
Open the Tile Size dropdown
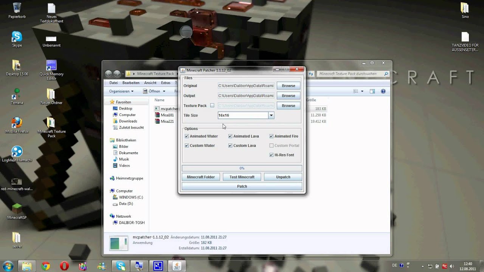(271, 115)
